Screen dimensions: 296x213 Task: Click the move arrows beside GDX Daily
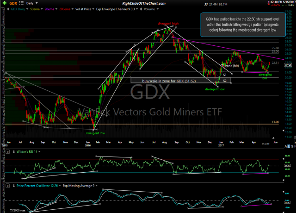pyautogui.click(x=8, y=9)
